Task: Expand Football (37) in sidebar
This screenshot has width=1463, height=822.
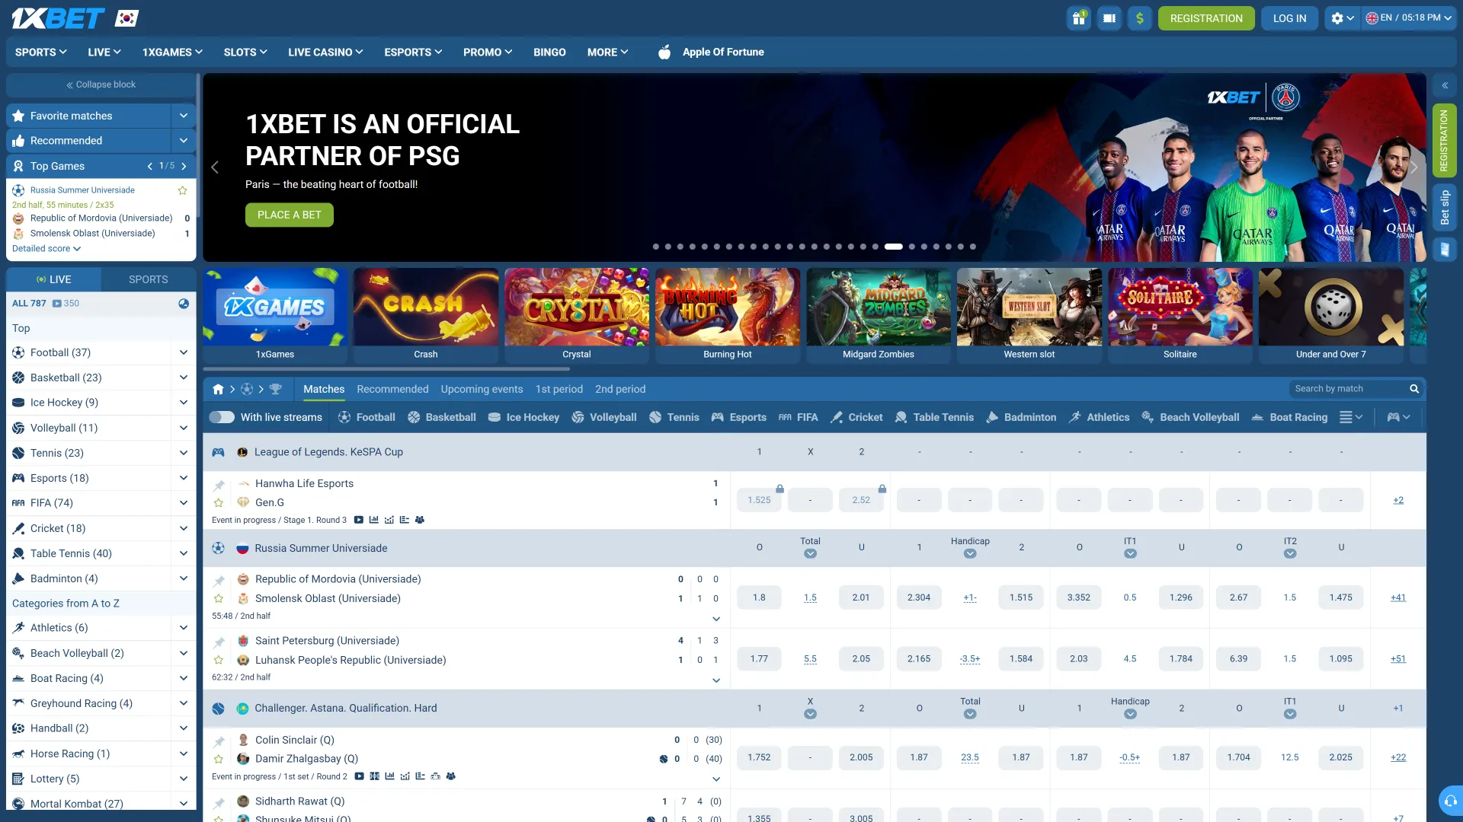Action: [x=184, y=352]
